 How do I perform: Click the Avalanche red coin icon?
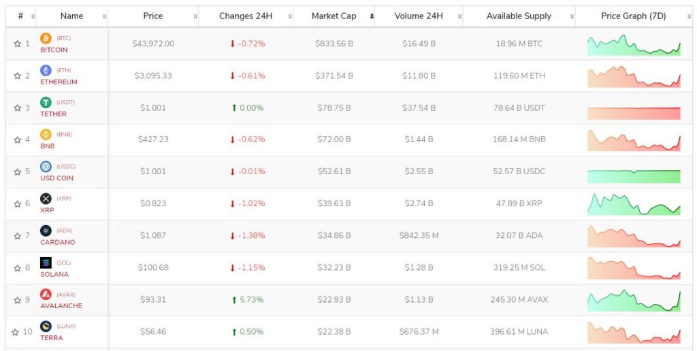coord(46,294)
